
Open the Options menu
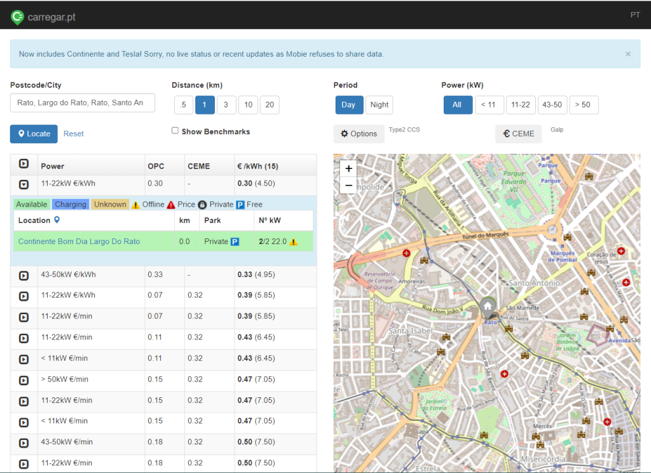pos(359,134)
